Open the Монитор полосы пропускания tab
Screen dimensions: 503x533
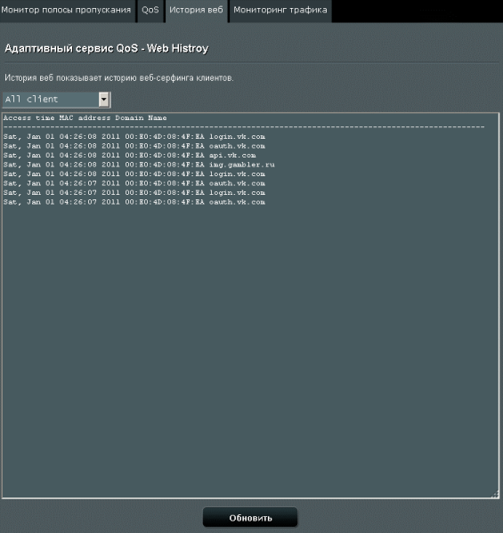click(67, 11)
